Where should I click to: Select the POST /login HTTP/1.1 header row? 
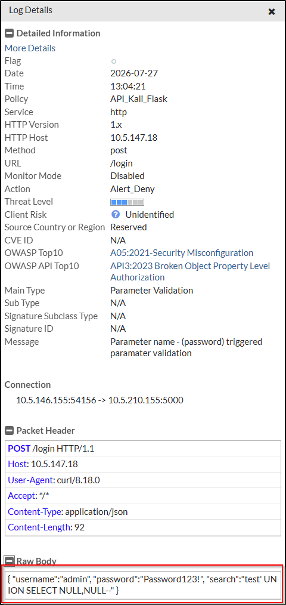point(142,449)
